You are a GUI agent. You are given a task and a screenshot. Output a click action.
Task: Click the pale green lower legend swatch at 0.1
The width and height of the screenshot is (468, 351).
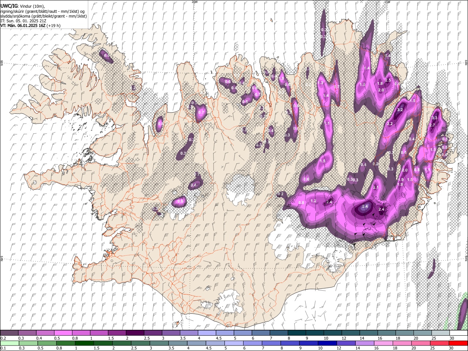(10, 343)
